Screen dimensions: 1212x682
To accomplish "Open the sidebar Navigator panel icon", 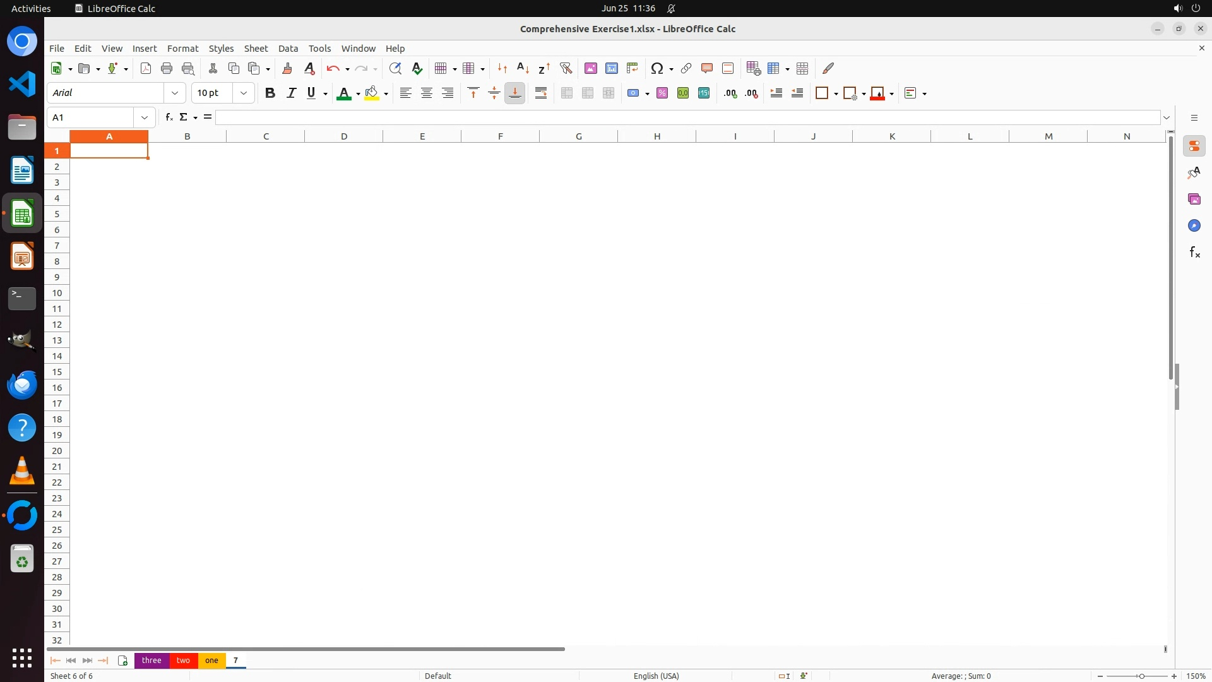I will point(1194,226).
